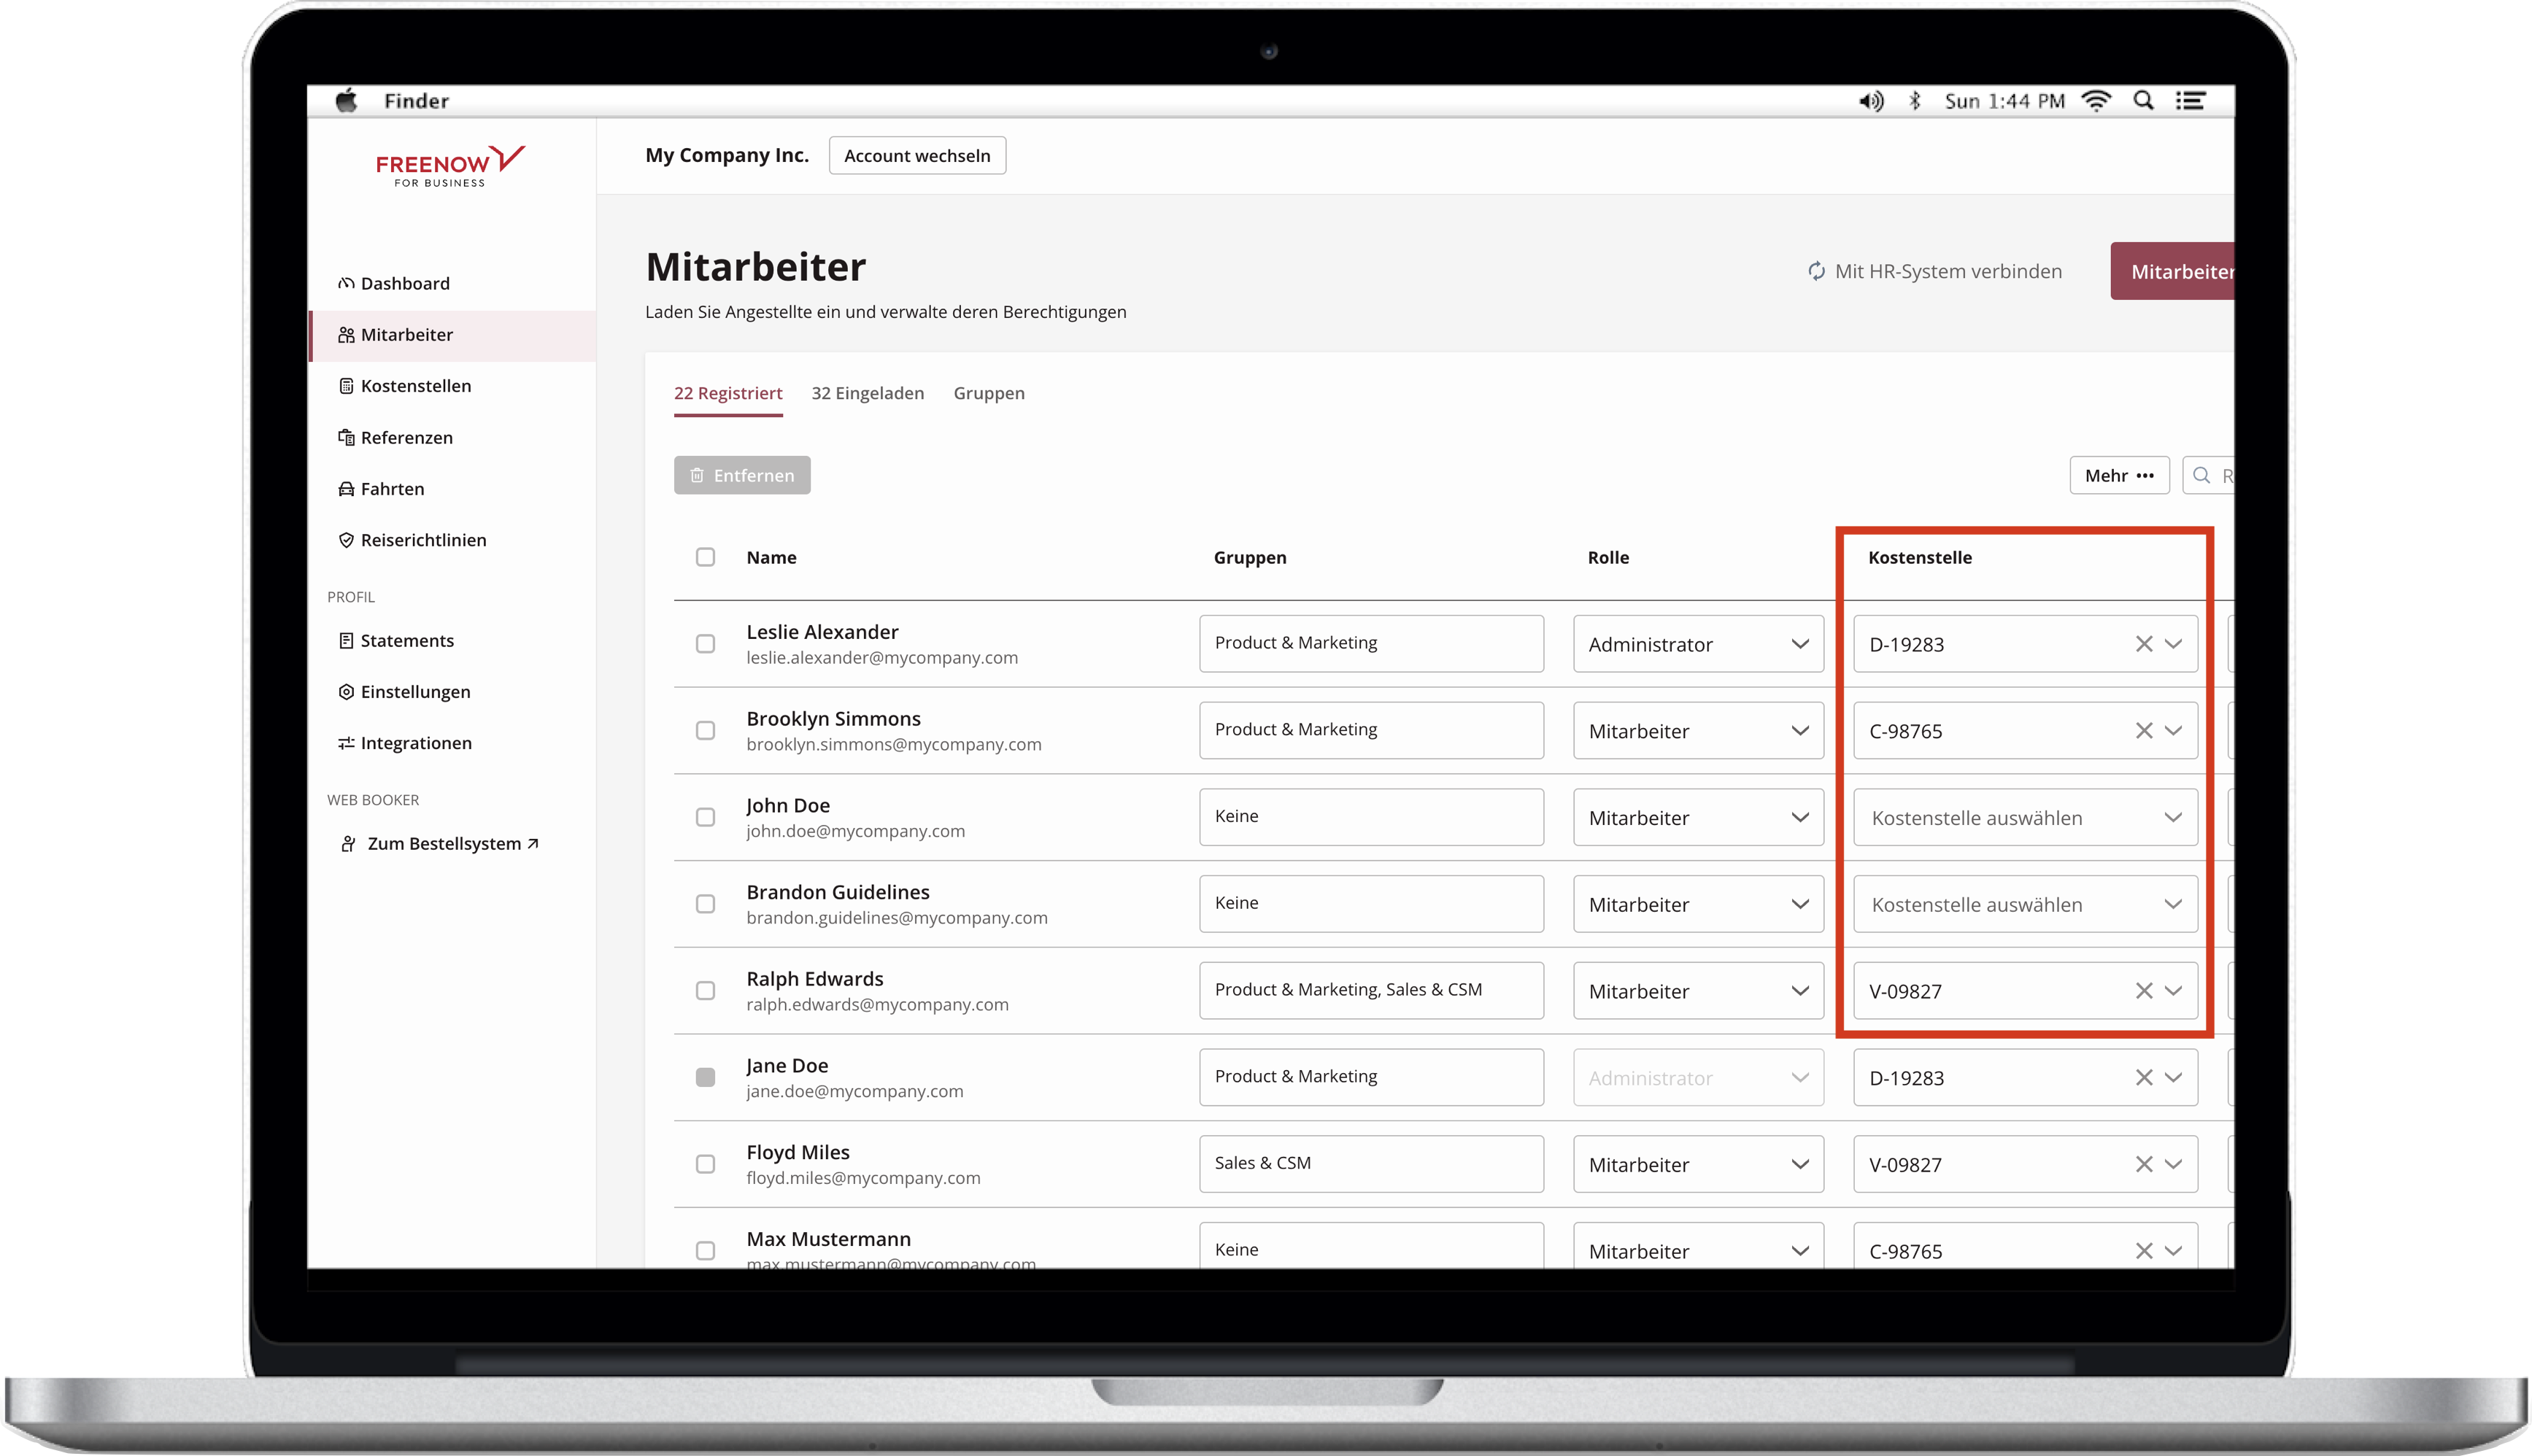Viewport: 2532px width, 1456px height.
Task: Click the email brooklyn.simmons@mycompany.com
Action: pyautogui.click(x=893, y=744)
